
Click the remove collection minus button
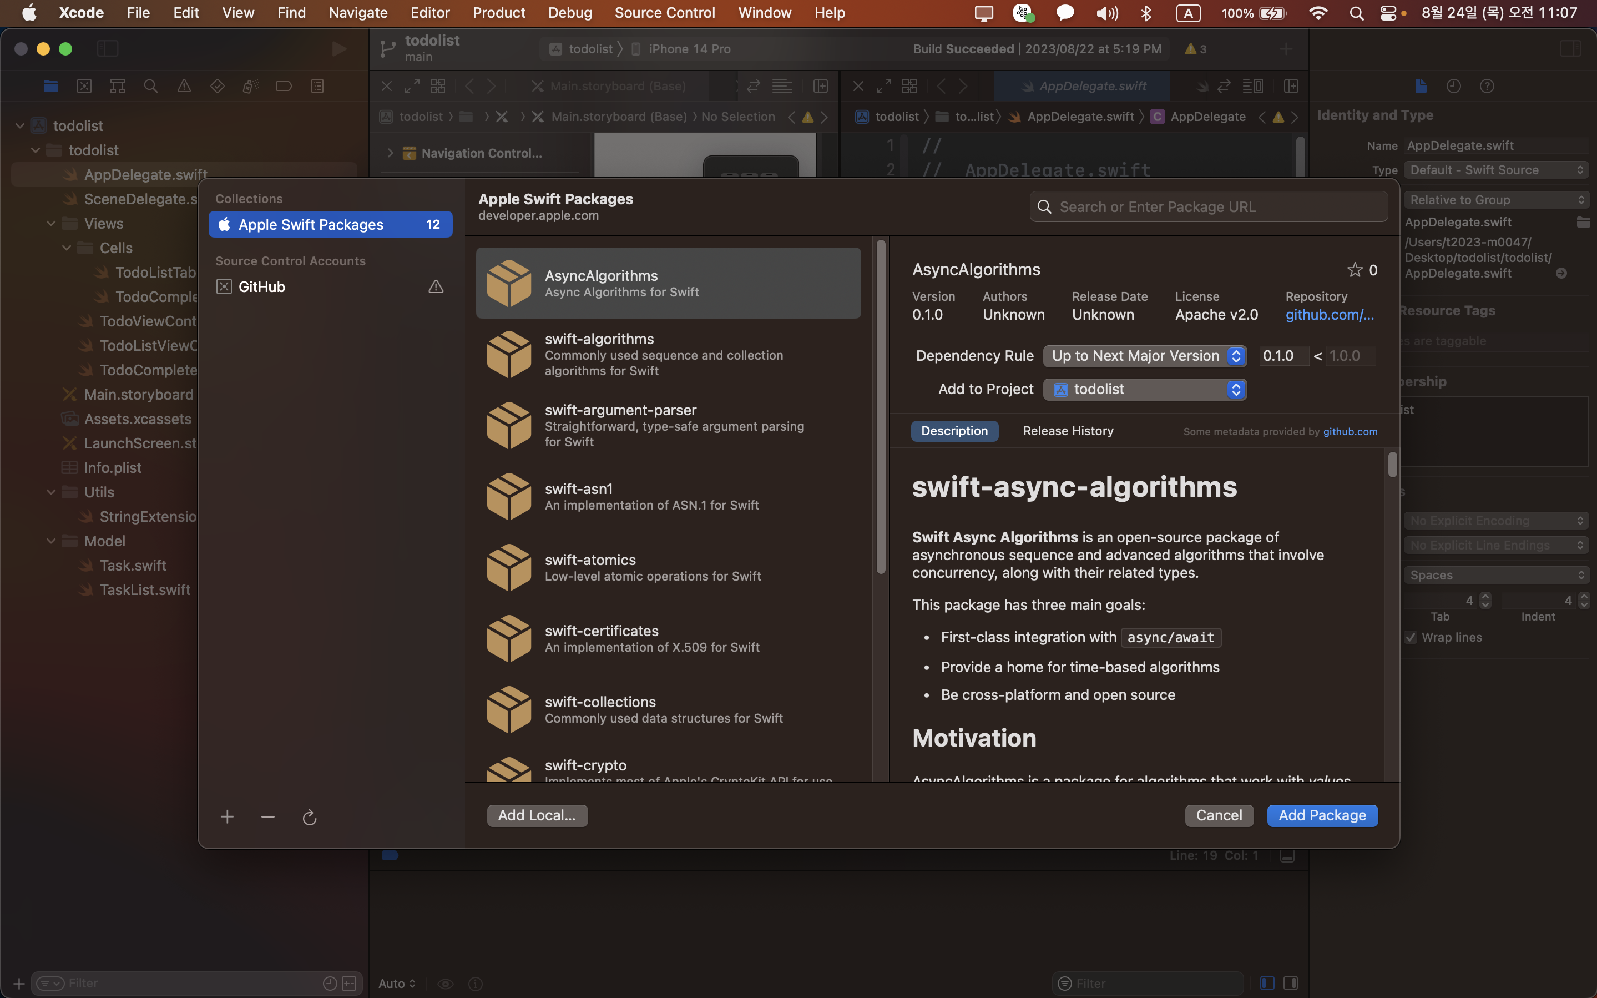pos(268,817)
